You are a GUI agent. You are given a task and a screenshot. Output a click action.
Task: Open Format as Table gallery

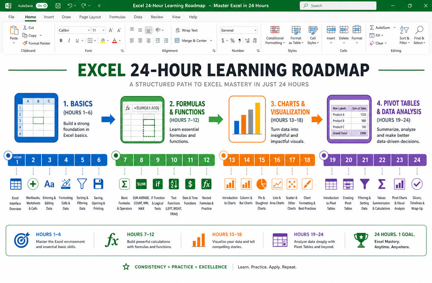coord(296,35)
